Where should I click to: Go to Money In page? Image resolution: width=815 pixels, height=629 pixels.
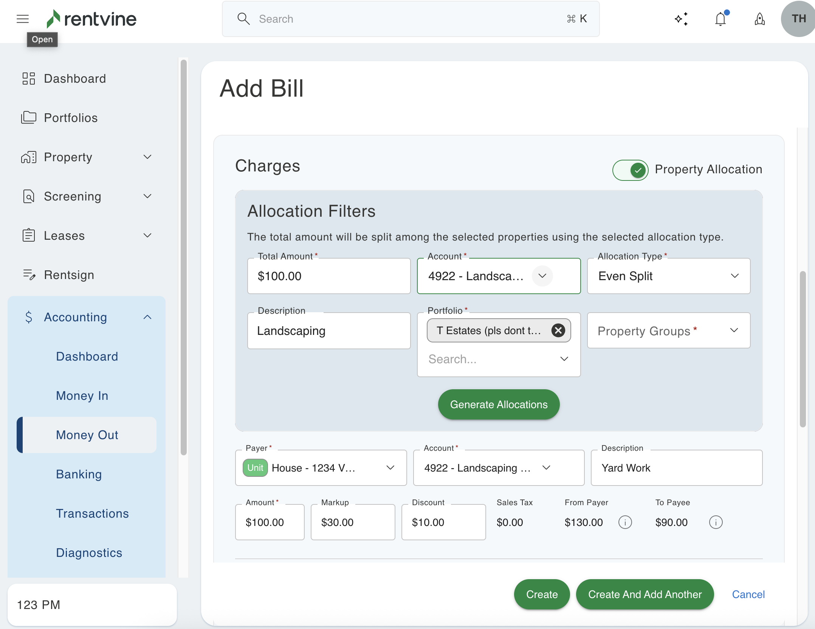82,396
